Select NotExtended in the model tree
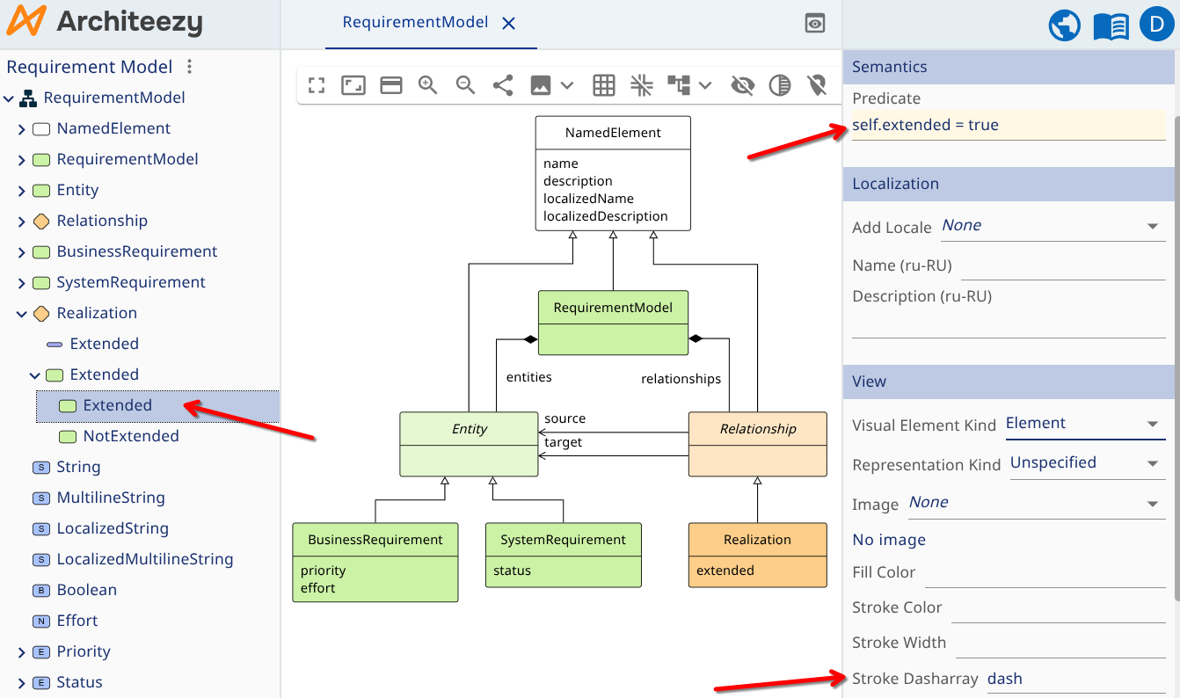This screenshot has height=698, width=1180. coord(131,436)
